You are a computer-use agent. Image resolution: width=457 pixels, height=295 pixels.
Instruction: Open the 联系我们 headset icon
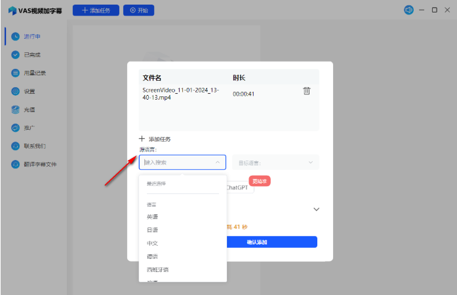point(15,146)
